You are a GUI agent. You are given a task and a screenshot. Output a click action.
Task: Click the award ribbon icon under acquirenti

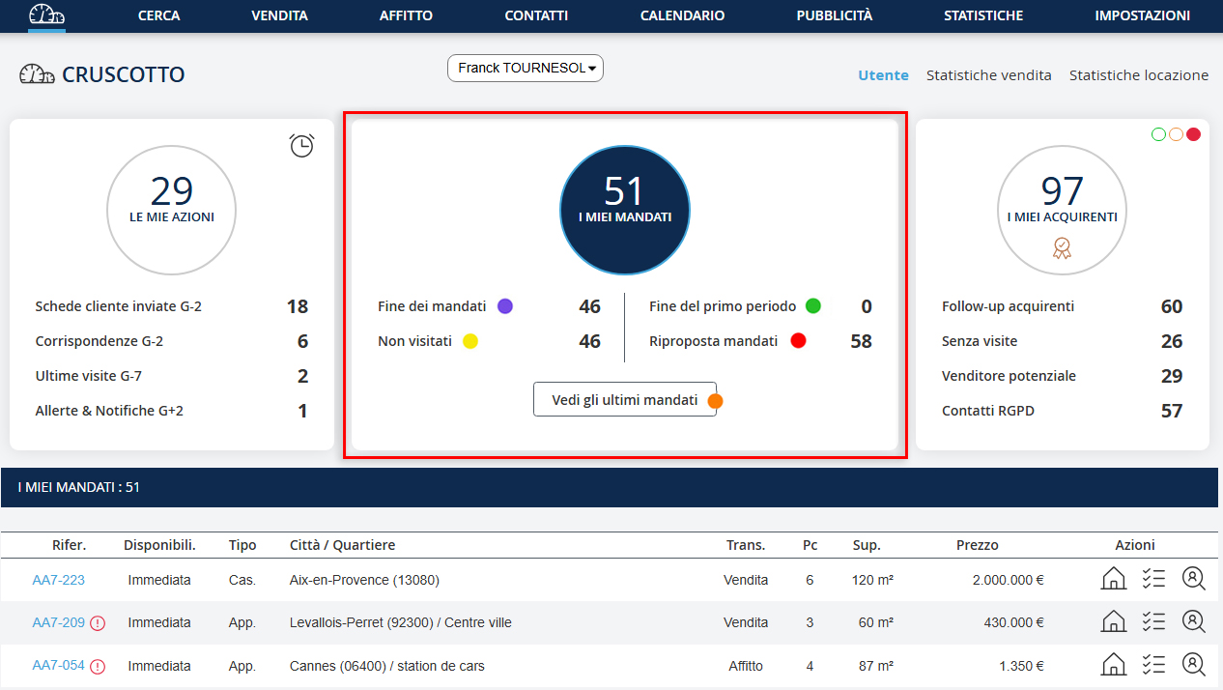(1062, 248)
